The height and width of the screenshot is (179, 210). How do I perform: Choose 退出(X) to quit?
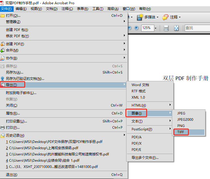(64, 175)
